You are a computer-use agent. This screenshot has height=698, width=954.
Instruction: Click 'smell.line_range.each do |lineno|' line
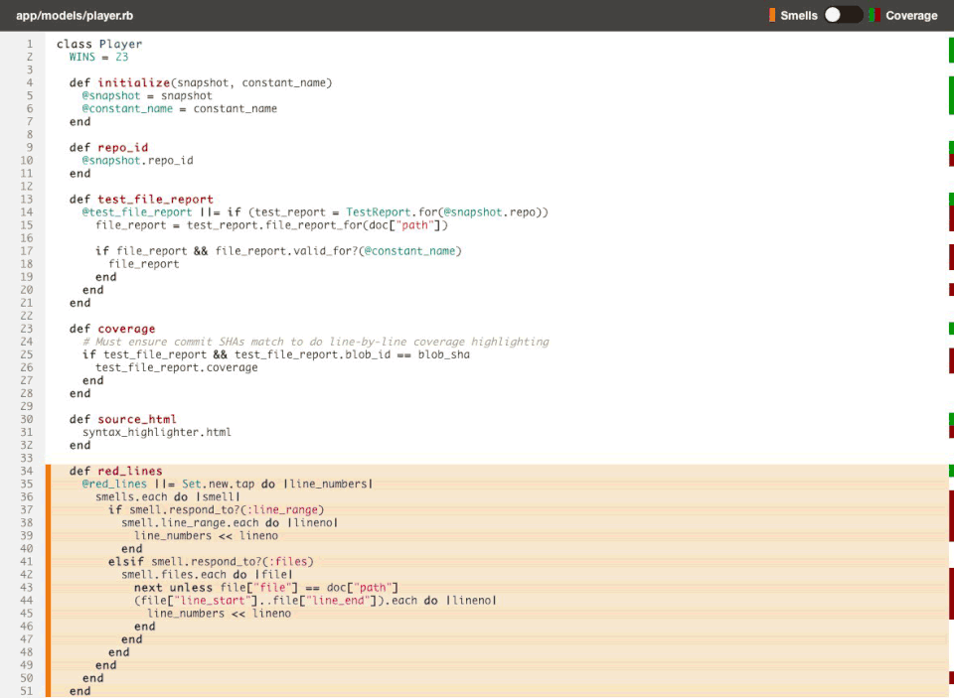tap(230, 522)
